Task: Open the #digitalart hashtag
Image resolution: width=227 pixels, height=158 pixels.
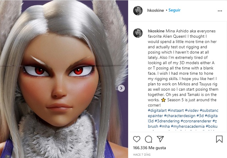Action: point(157,110)
